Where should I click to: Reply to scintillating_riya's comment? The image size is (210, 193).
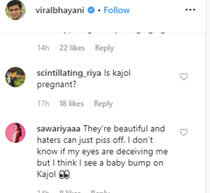tap(103, 104)
